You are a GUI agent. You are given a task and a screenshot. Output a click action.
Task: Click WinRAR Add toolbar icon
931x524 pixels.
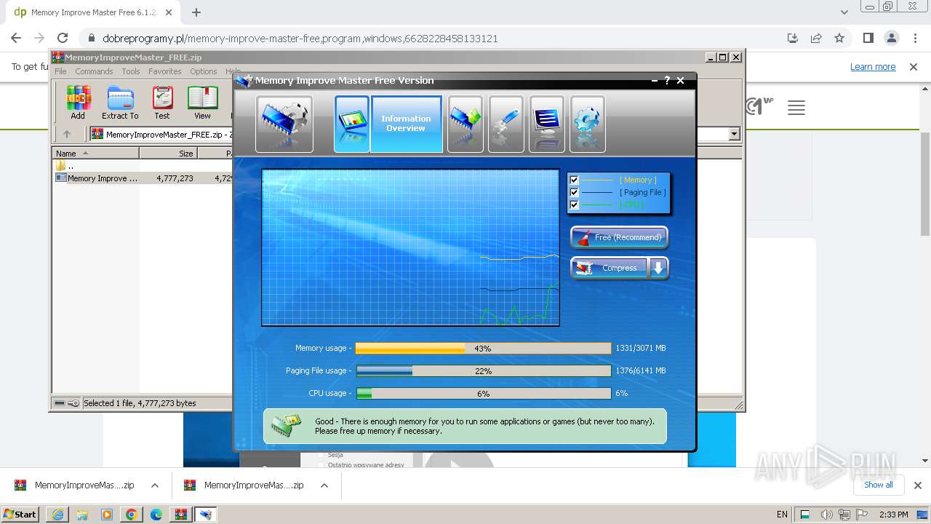click(78, 103)
